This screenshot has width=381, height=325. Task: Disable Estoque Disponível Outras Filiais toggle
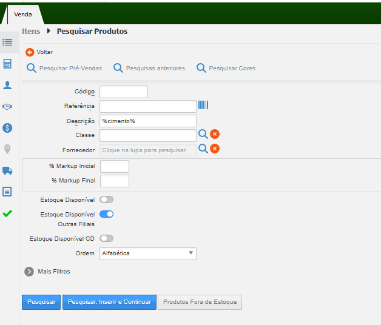pos(106,214)
